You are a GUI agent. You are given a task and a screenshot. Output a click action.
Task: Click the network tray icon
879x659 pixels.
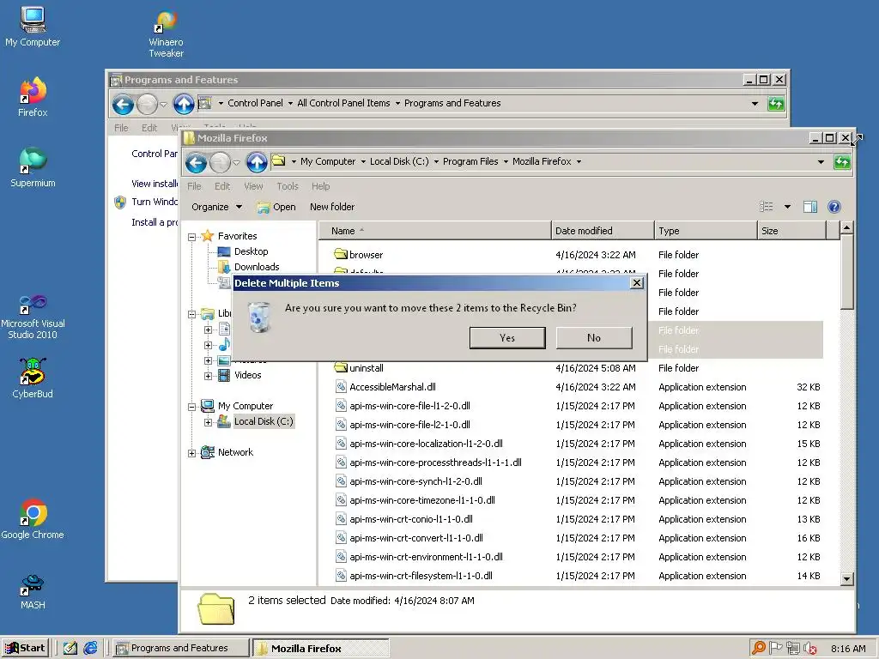coord(792,648)
